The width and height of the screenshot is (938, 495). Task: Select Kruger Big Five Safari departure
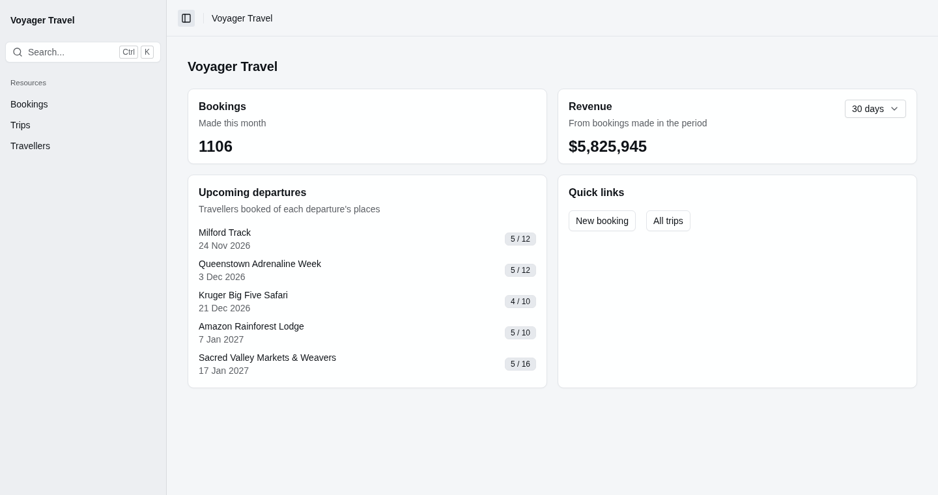(x=243, y=295)
